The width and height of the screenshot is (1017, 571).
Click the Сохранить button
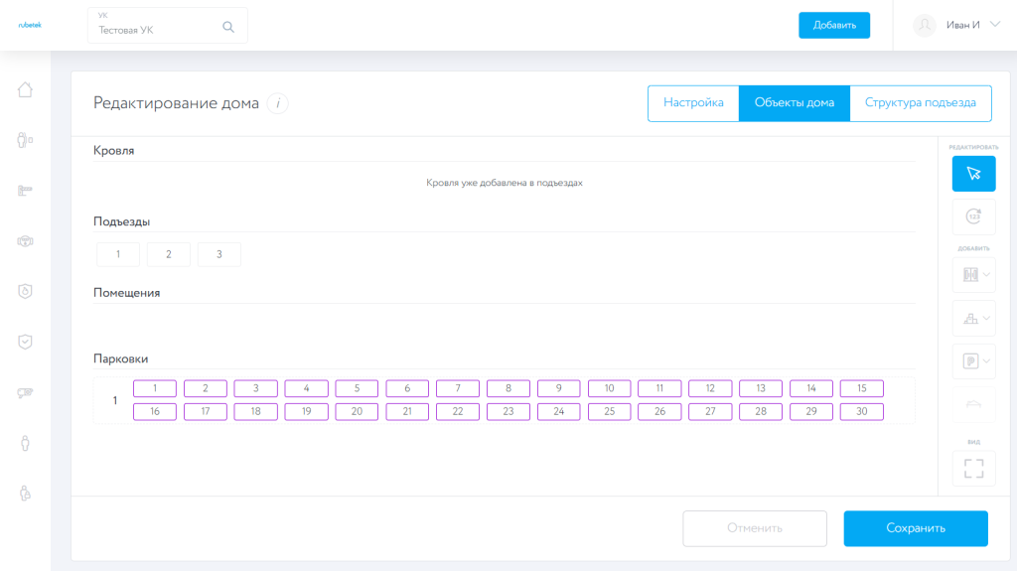[x=916, y=528]
